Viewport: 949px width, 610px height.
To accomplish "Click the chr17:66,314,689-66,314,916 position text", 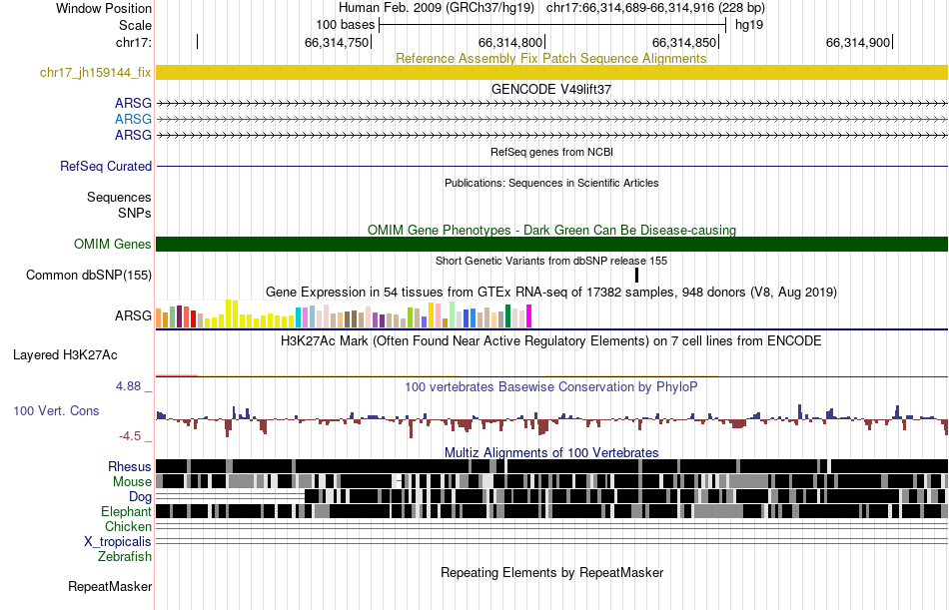I will (x=655, y=8).
